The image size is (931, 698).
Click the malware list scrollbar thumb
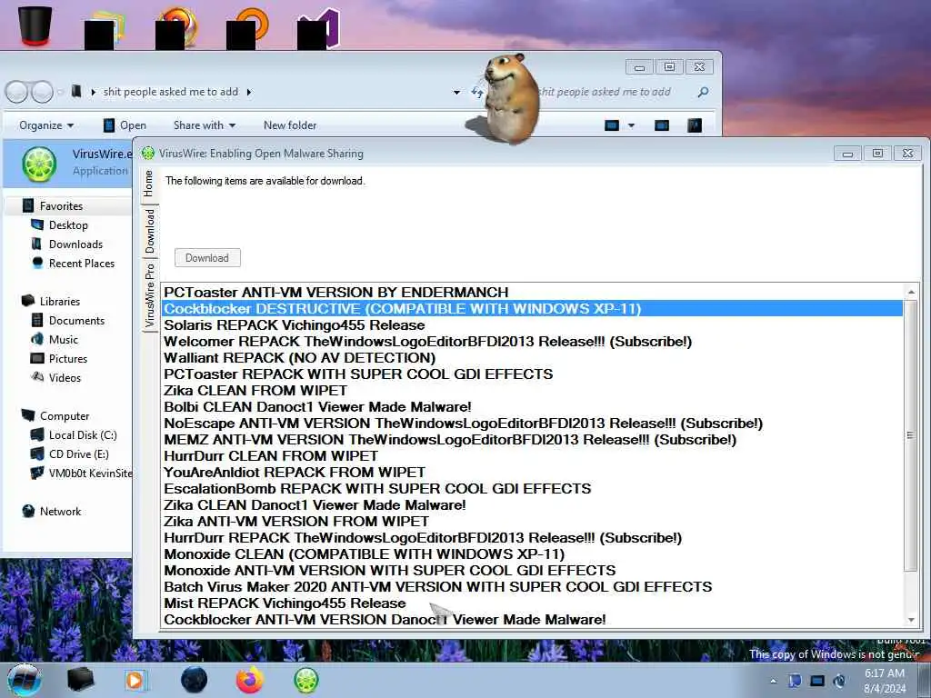pos(911,435)
